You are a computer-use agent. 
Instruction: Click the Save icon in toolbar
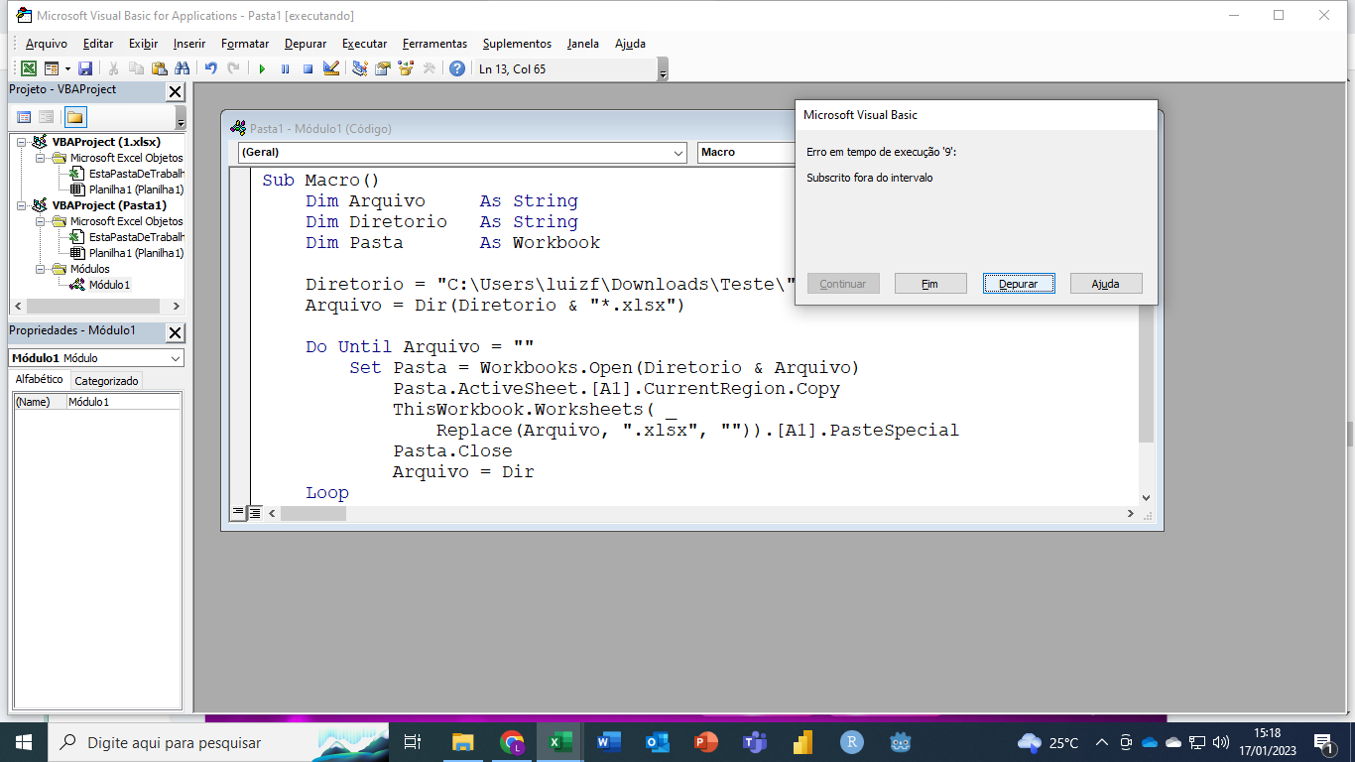click(85, 68)
